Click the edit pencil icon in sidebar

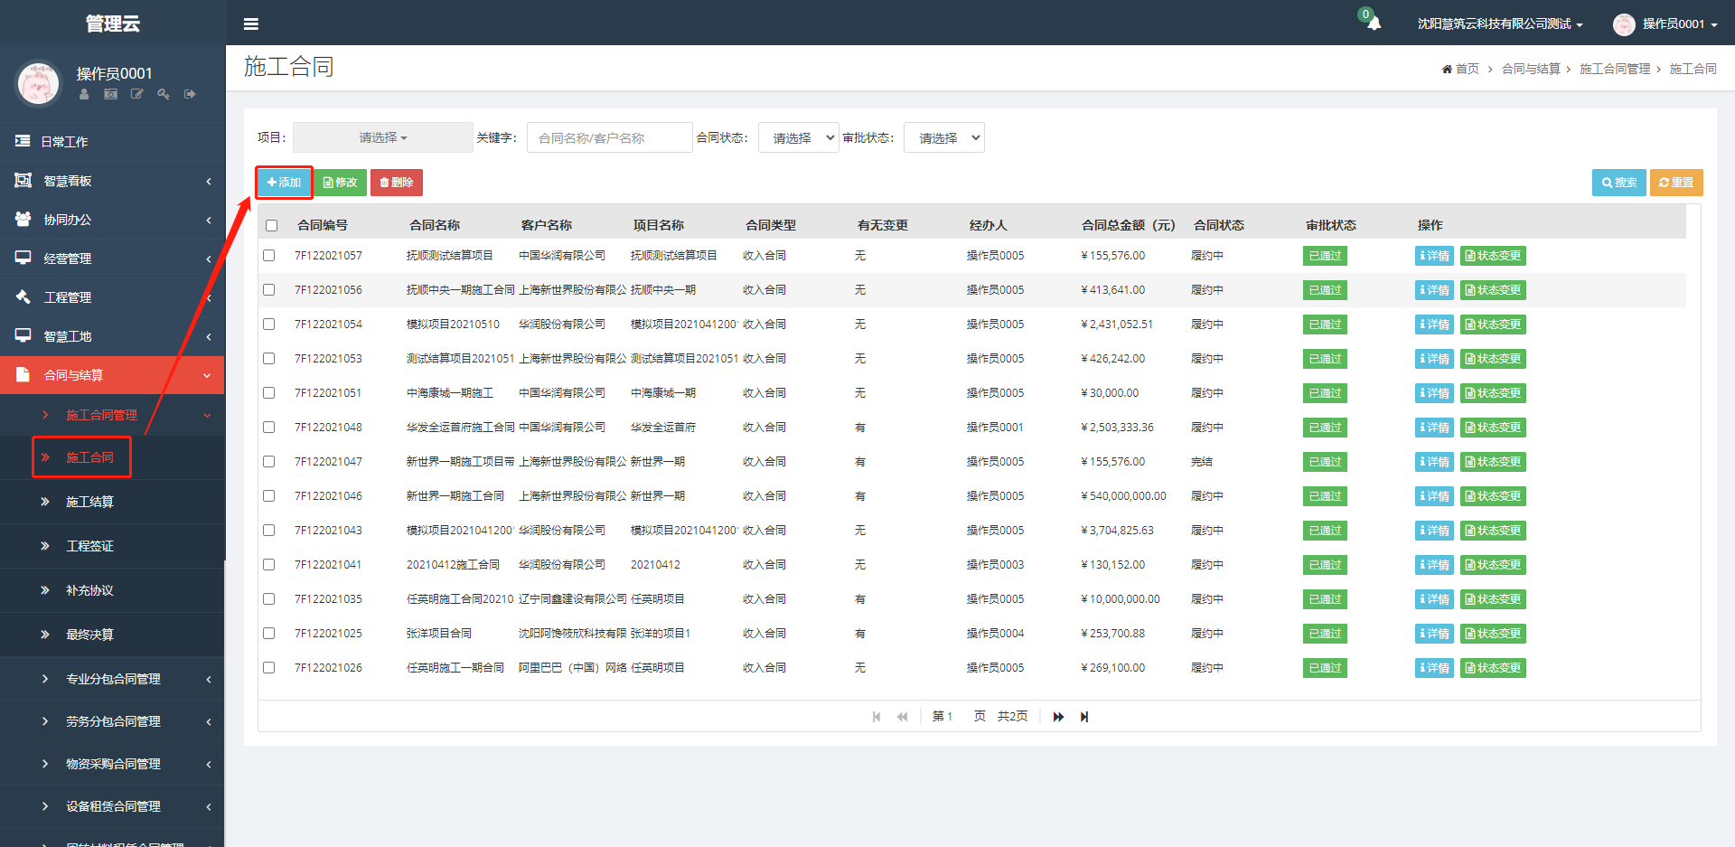pos(136,94)
